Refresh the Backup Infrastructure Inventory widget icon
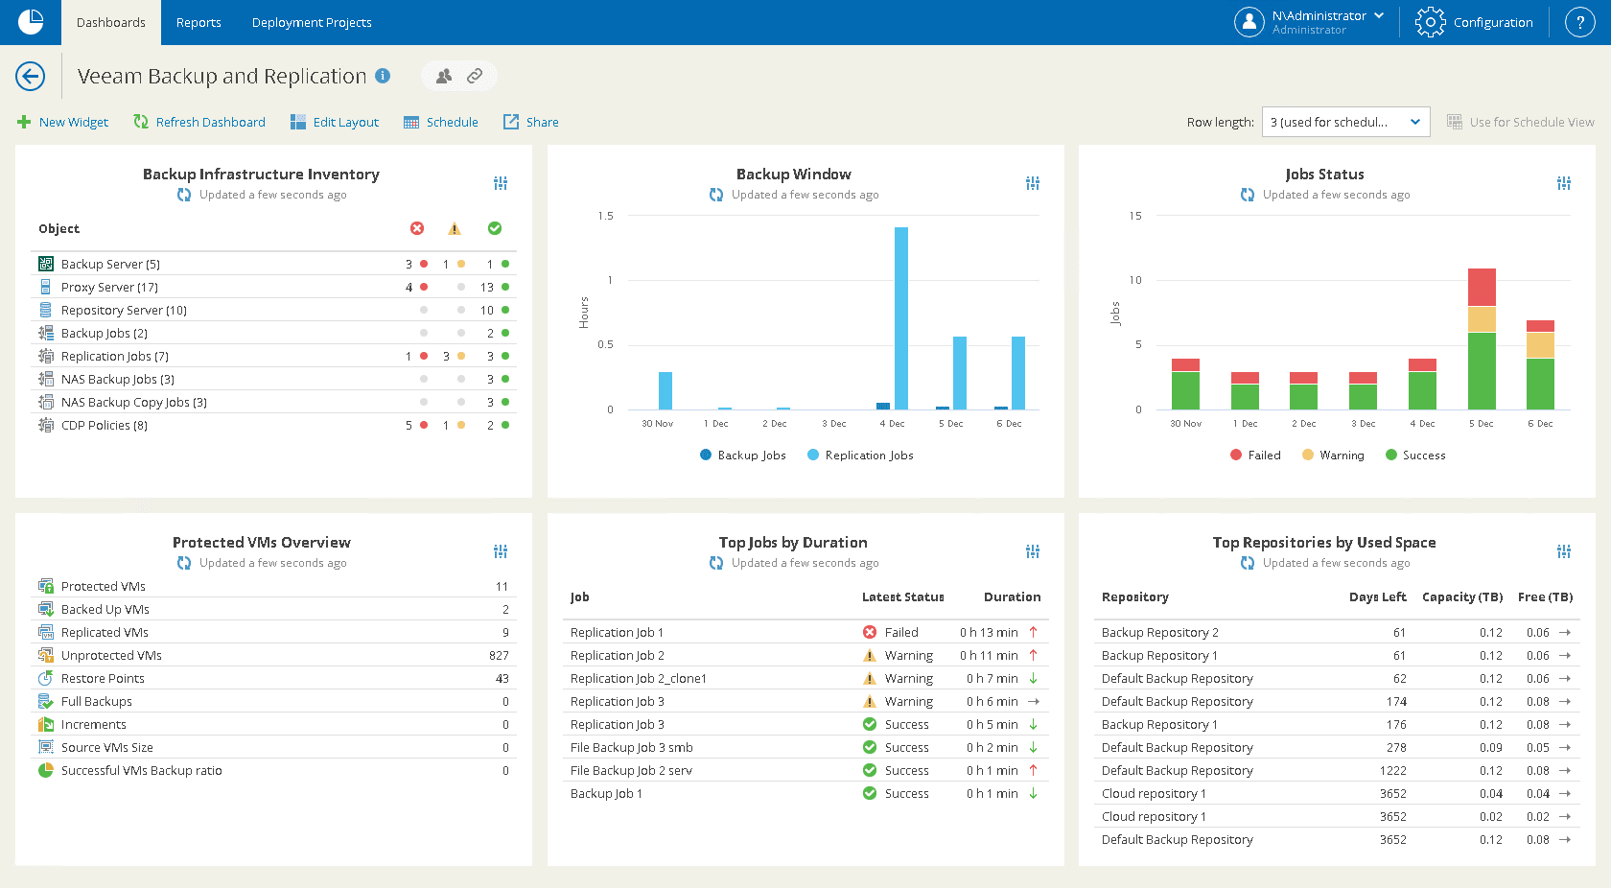This screenshot has height=888, width=1611. point(184,195)
